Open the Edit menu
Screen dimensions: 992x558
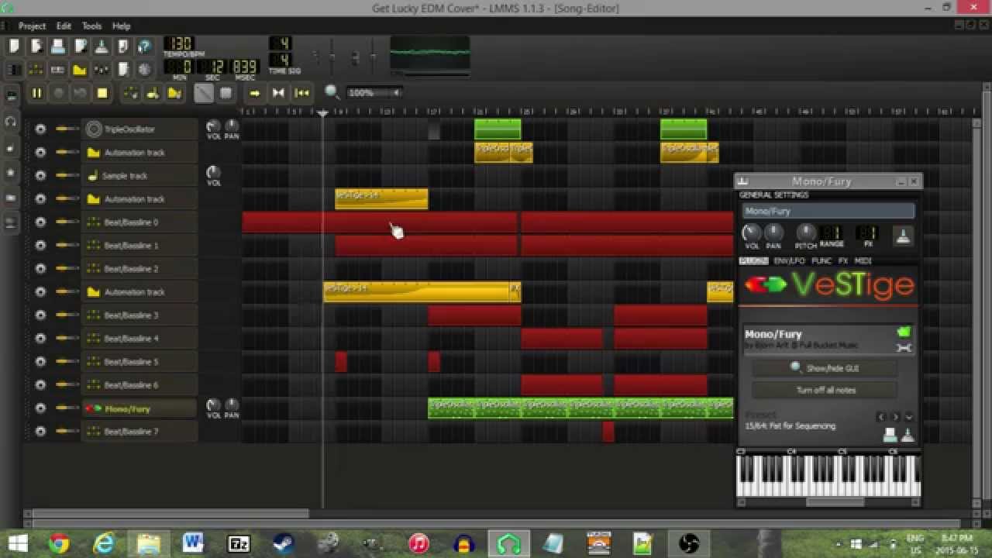64,26
